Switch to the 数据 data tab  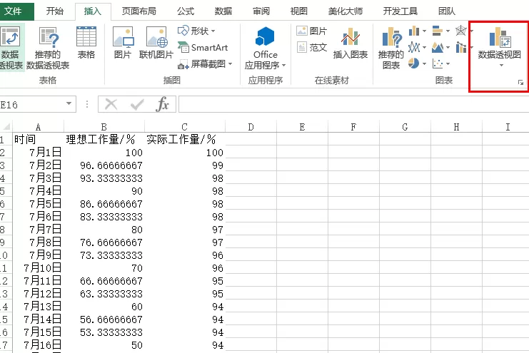coord(223,11)
